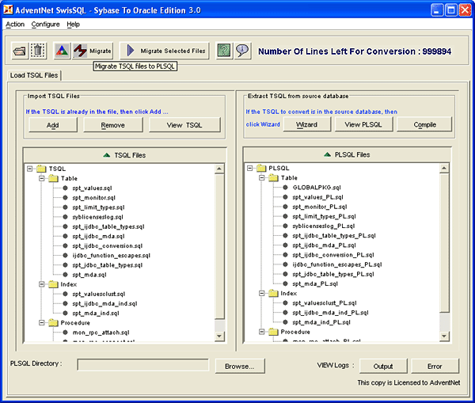Open the Help menu

point(73,25)
